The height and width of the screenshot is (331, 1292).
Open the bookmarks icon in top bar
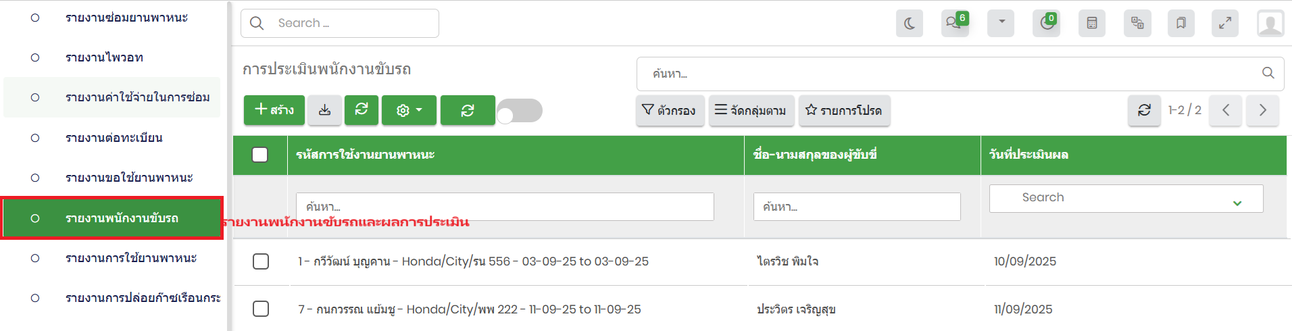pos(1181,24)
